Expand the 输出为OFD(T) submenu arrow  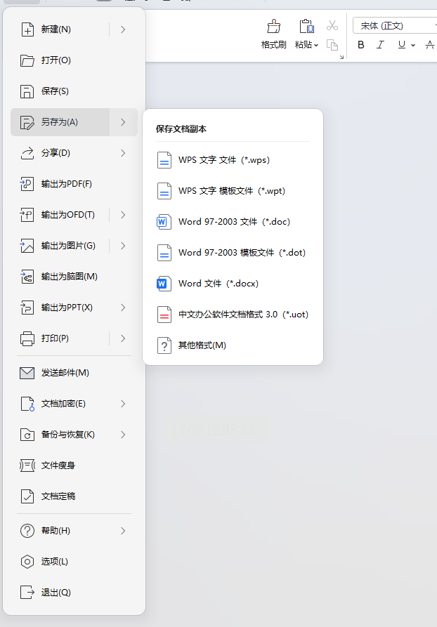pyautogui.click(x=123, y=215)
